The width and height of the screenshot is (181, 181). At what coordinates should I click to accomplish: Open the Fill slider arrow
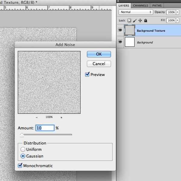tap(177, 20)
